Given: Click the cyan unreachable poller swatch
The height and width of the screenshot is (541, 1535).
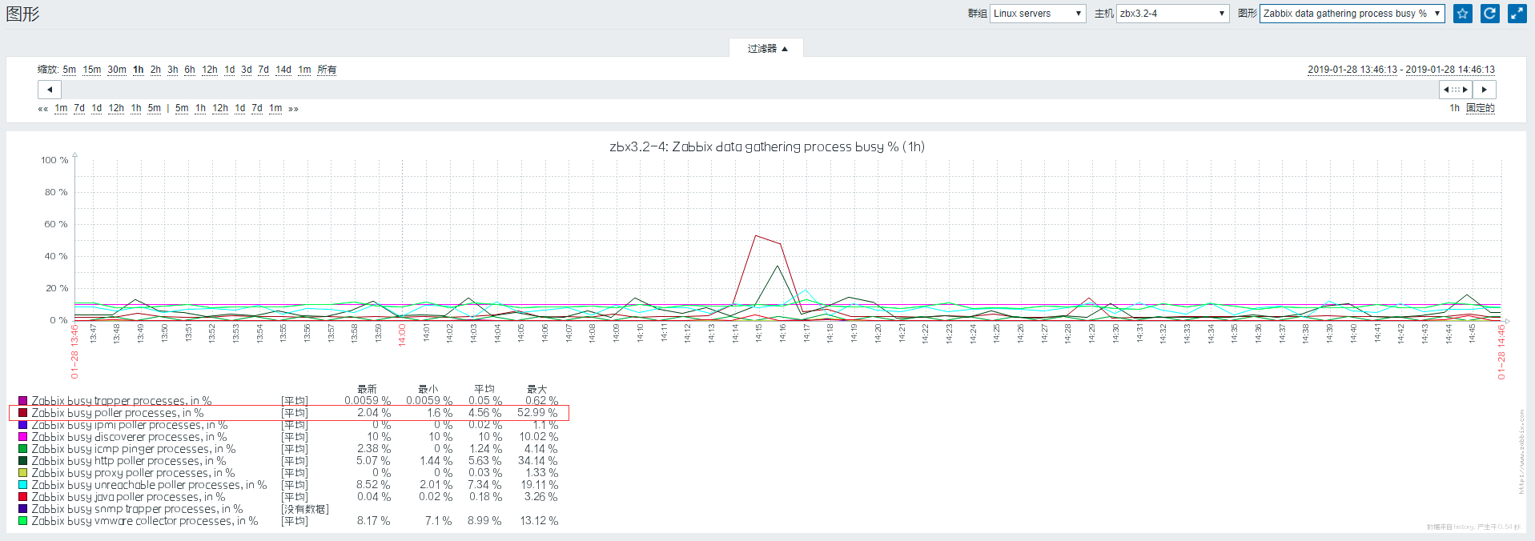Looking at the screenshot, I should (x=23, y=485).
